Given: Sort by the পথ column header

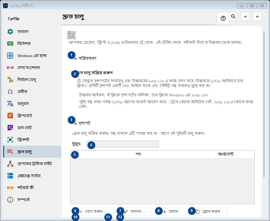Looking at the screenshot, I should click(x=174, y=154).
